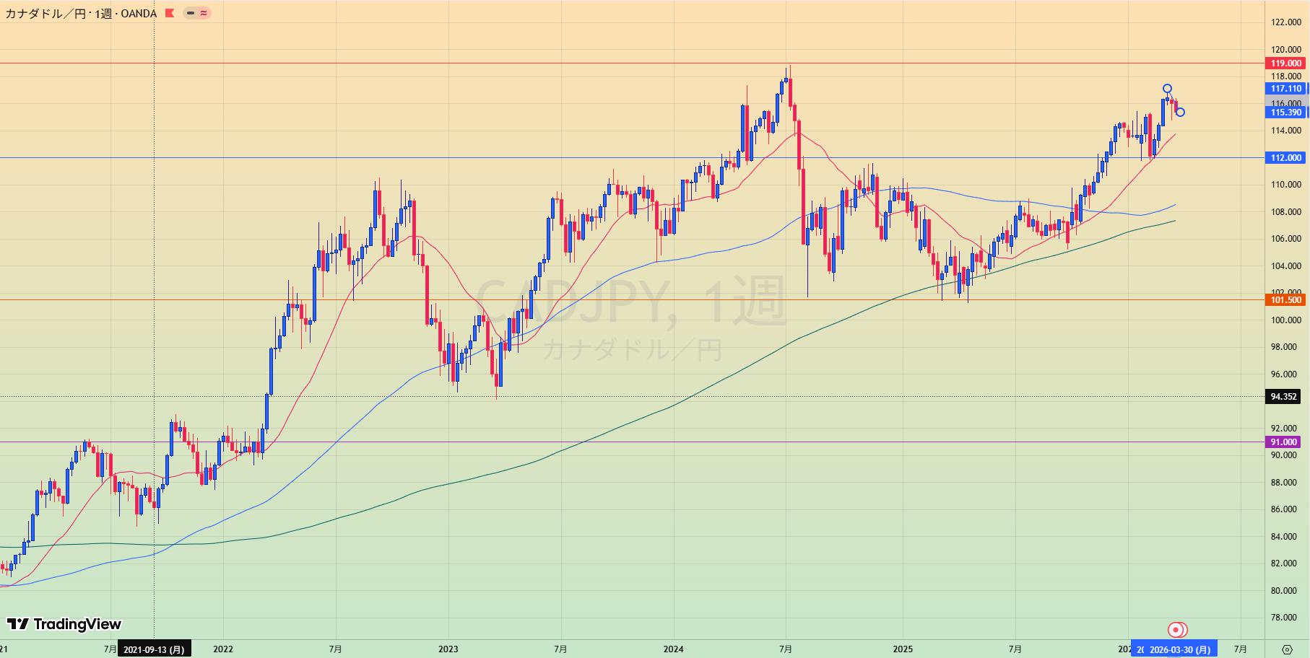This screenshot has height=658, width=1310.
Task: Select the lower blue circle trendline handle
Action: click(1180, 112)
